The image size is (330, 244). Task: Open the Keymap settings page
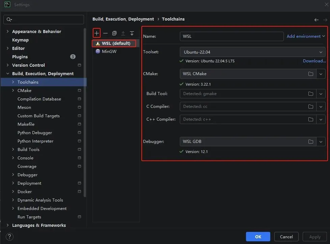(x=21, y=40)
